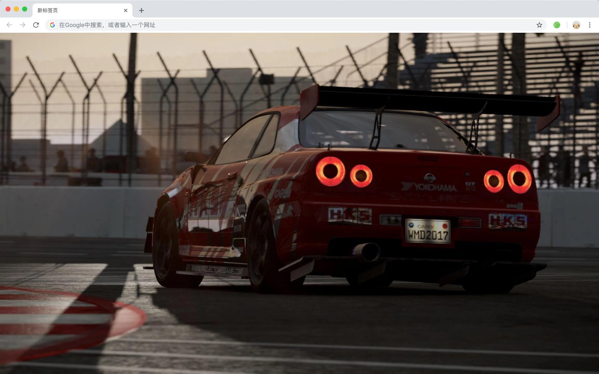This screenshot has width=599, height=374.
Task: Click the browser back arrow
Action: tap(9, 25)
